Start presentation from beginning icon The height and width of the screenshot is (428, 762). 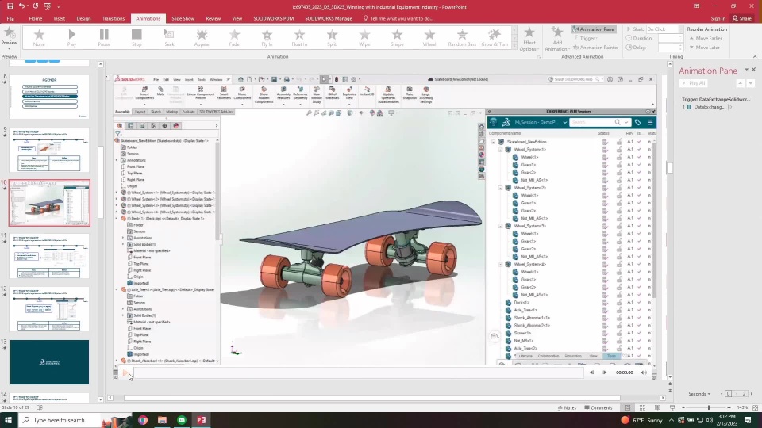click(x=47, y=6)
